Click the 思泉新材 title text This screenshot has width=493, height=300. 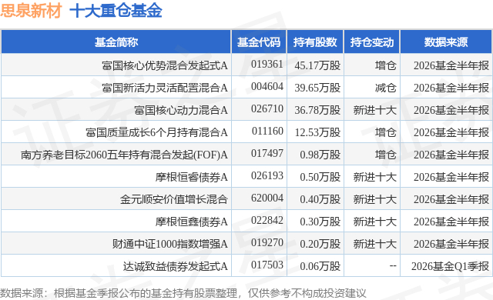pos(31,11)
